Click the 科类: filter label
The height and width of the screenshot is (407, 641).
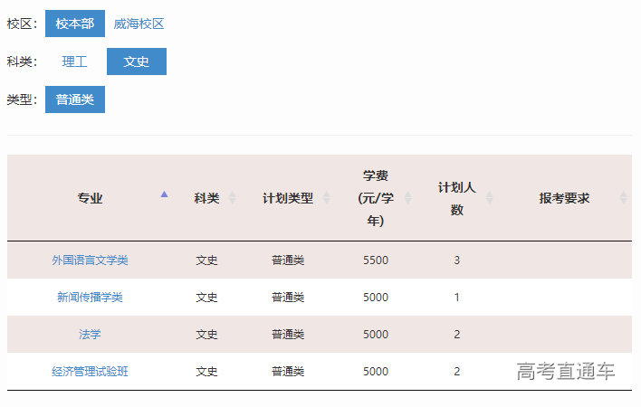[22, 62]
